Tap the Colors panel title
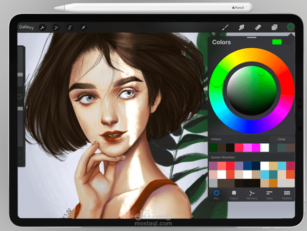The image size is (307, 231). (221, 42)
